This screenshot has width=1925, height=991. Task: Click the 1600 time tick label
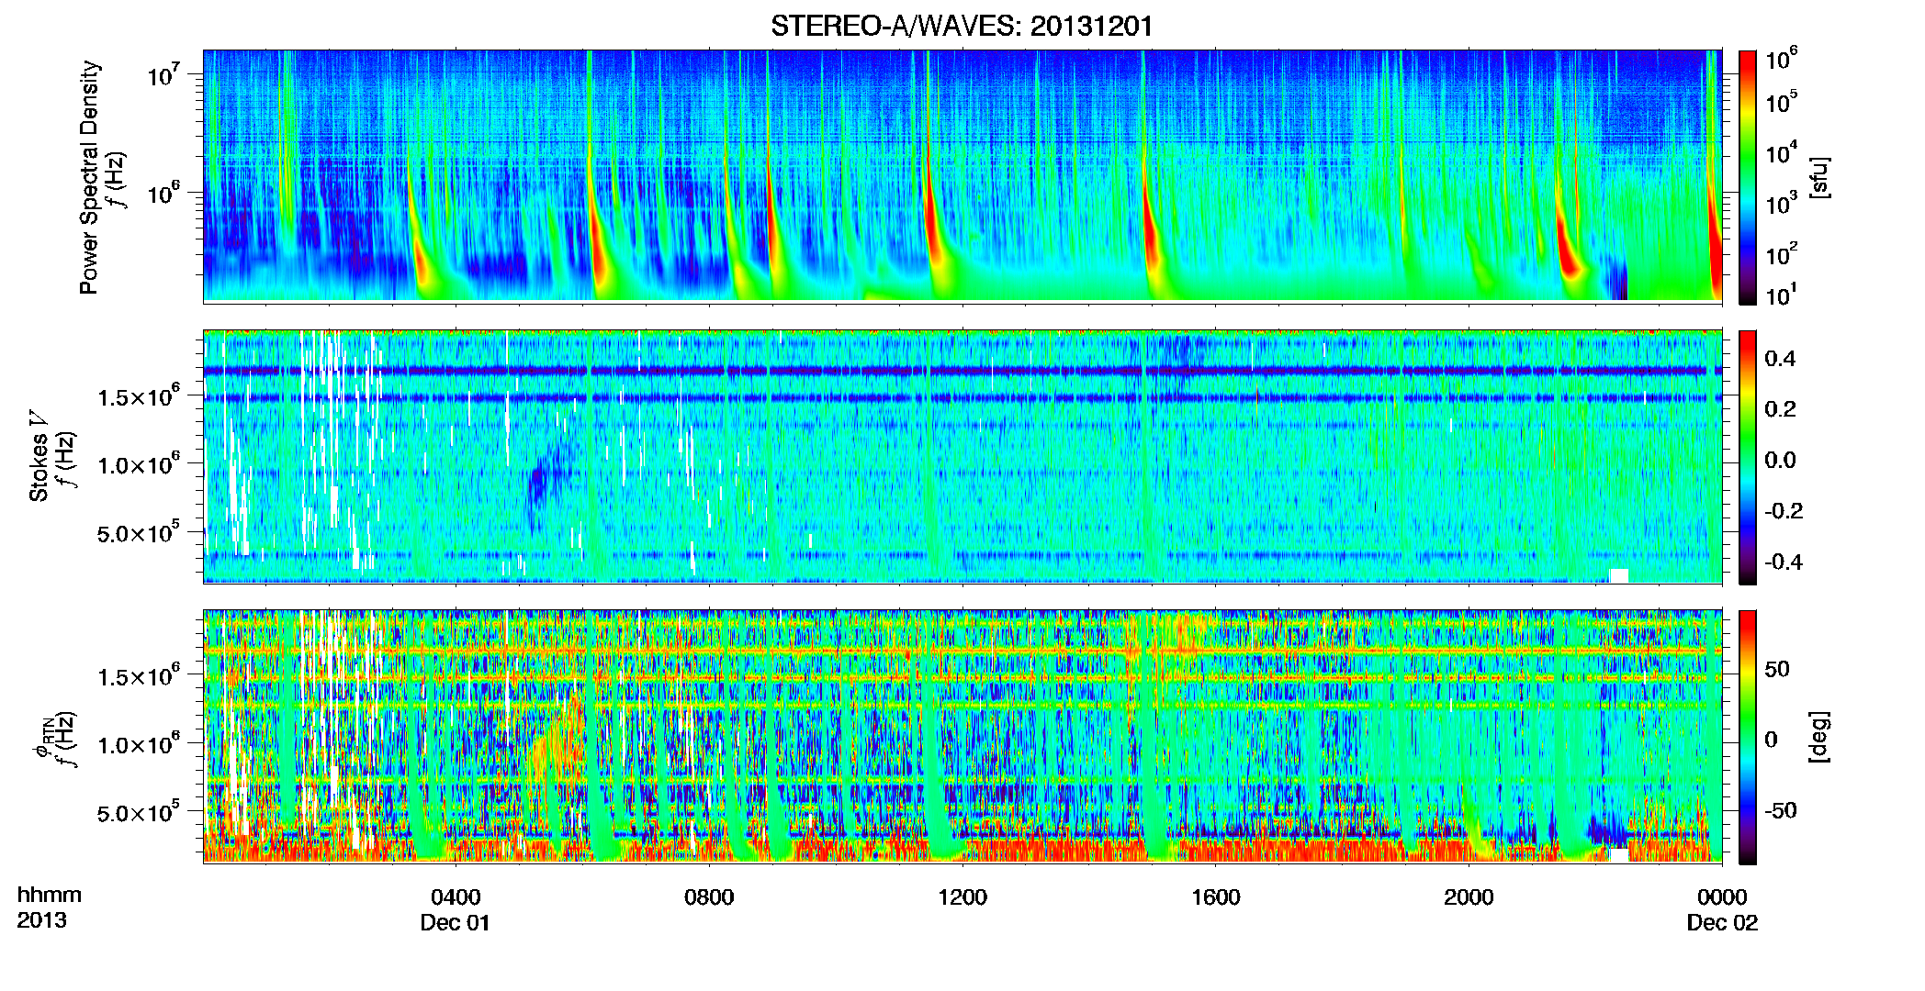(1215, 897)
